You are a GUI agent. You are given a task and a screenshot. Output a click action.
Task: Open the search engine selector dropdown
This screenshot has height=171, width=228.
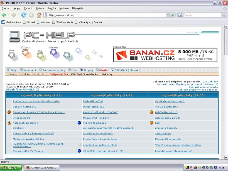click(x=183, y=15)
